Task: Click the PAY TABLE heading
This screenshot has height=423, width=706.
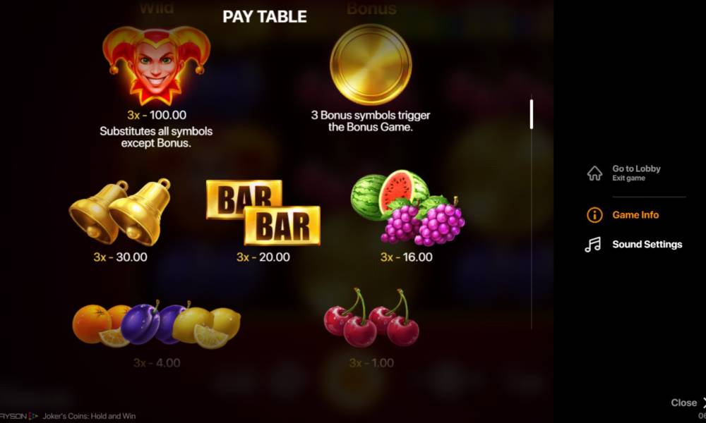Action: click(265, 17)
